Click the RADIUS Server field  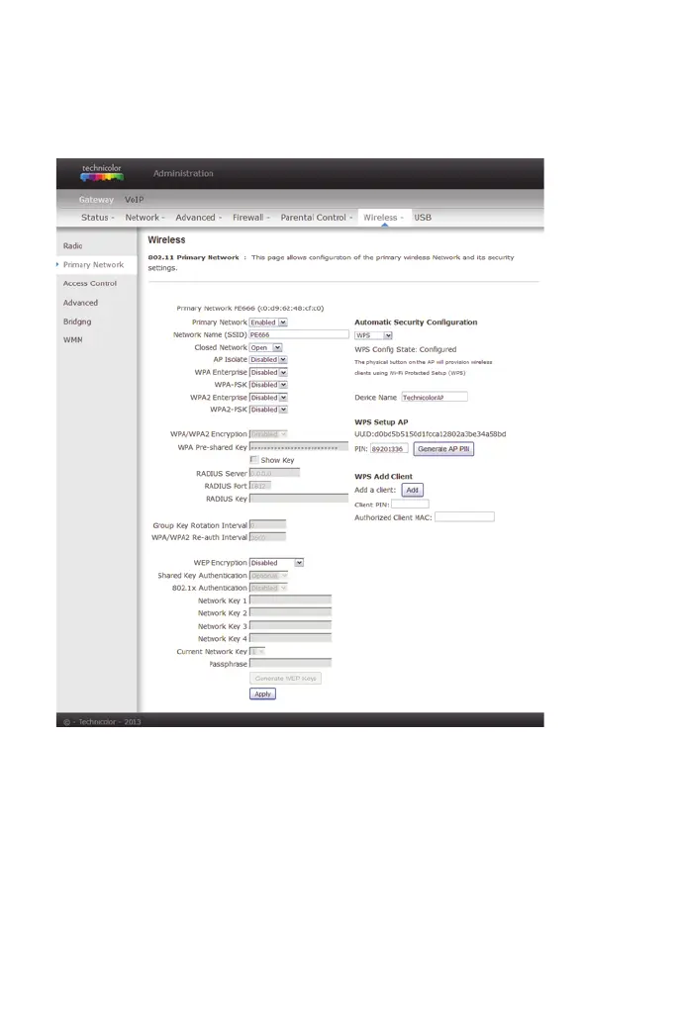coord(274,473)
